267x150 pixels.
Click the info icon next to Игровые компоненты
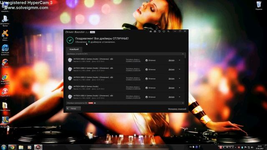click(x=95, y=103)
